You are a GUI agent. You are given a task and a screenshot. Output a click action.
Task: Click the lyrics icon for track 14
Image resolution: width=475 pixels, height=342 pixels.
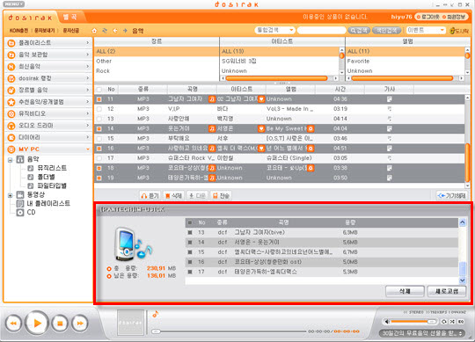[390, 128]
